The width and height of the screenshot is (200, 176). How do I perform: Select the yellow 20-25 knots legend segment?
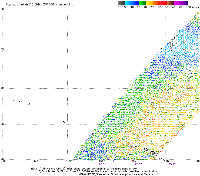click(149, 3)
